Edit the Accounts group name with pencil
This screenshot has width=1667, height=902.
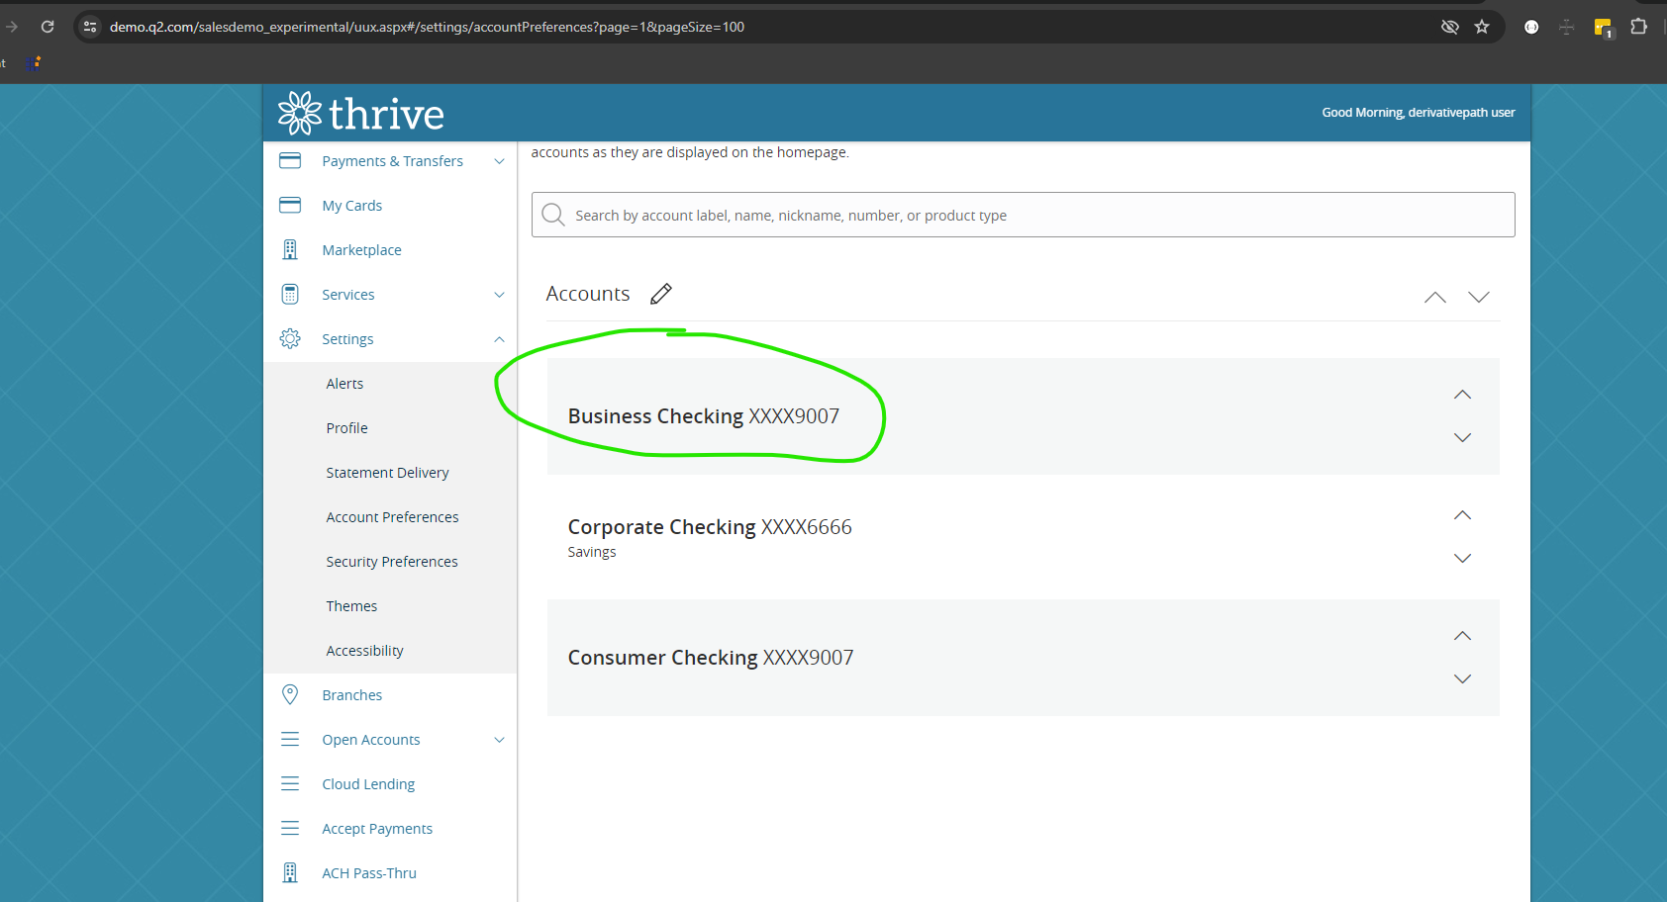[661, 294]
